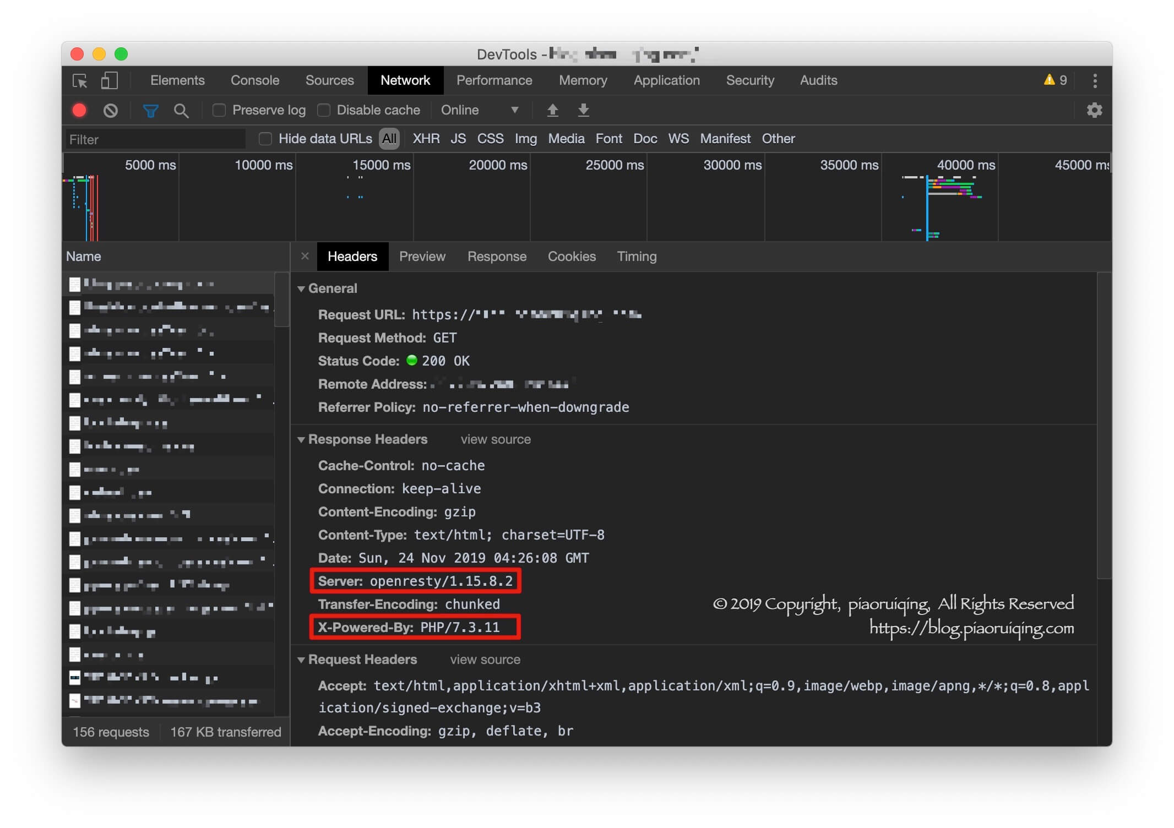The width and height of the screenshot is (1174, 828).
Task: Import HAR file upload arrow icon
Action: pos(552,110)
